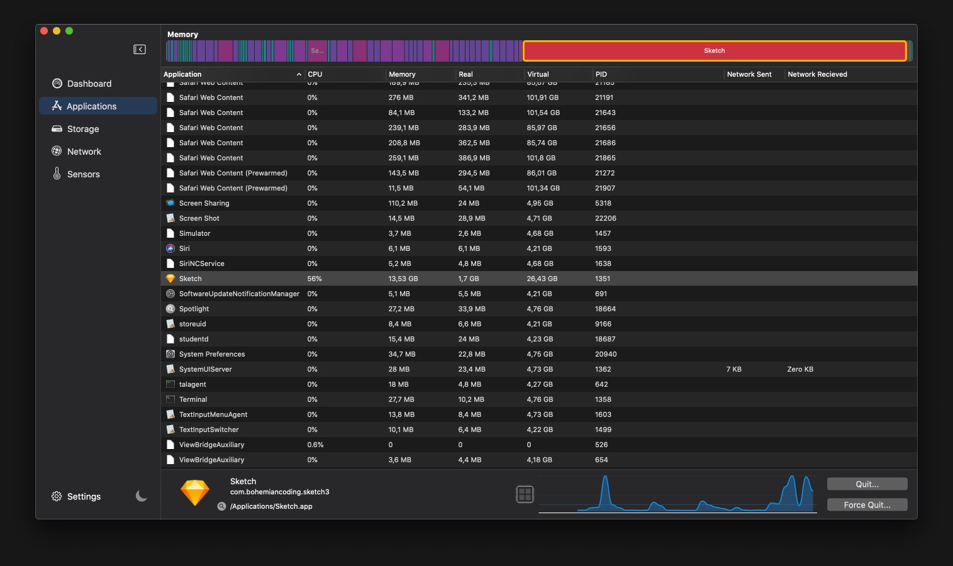Select the Spotlight process name
The width and height of the screenshot is (953, 566).
tap(194, 309)
